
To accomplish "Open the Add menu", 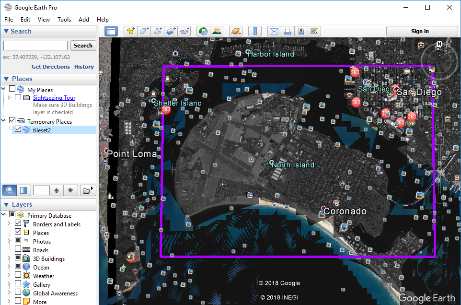I will pos(84,19).
